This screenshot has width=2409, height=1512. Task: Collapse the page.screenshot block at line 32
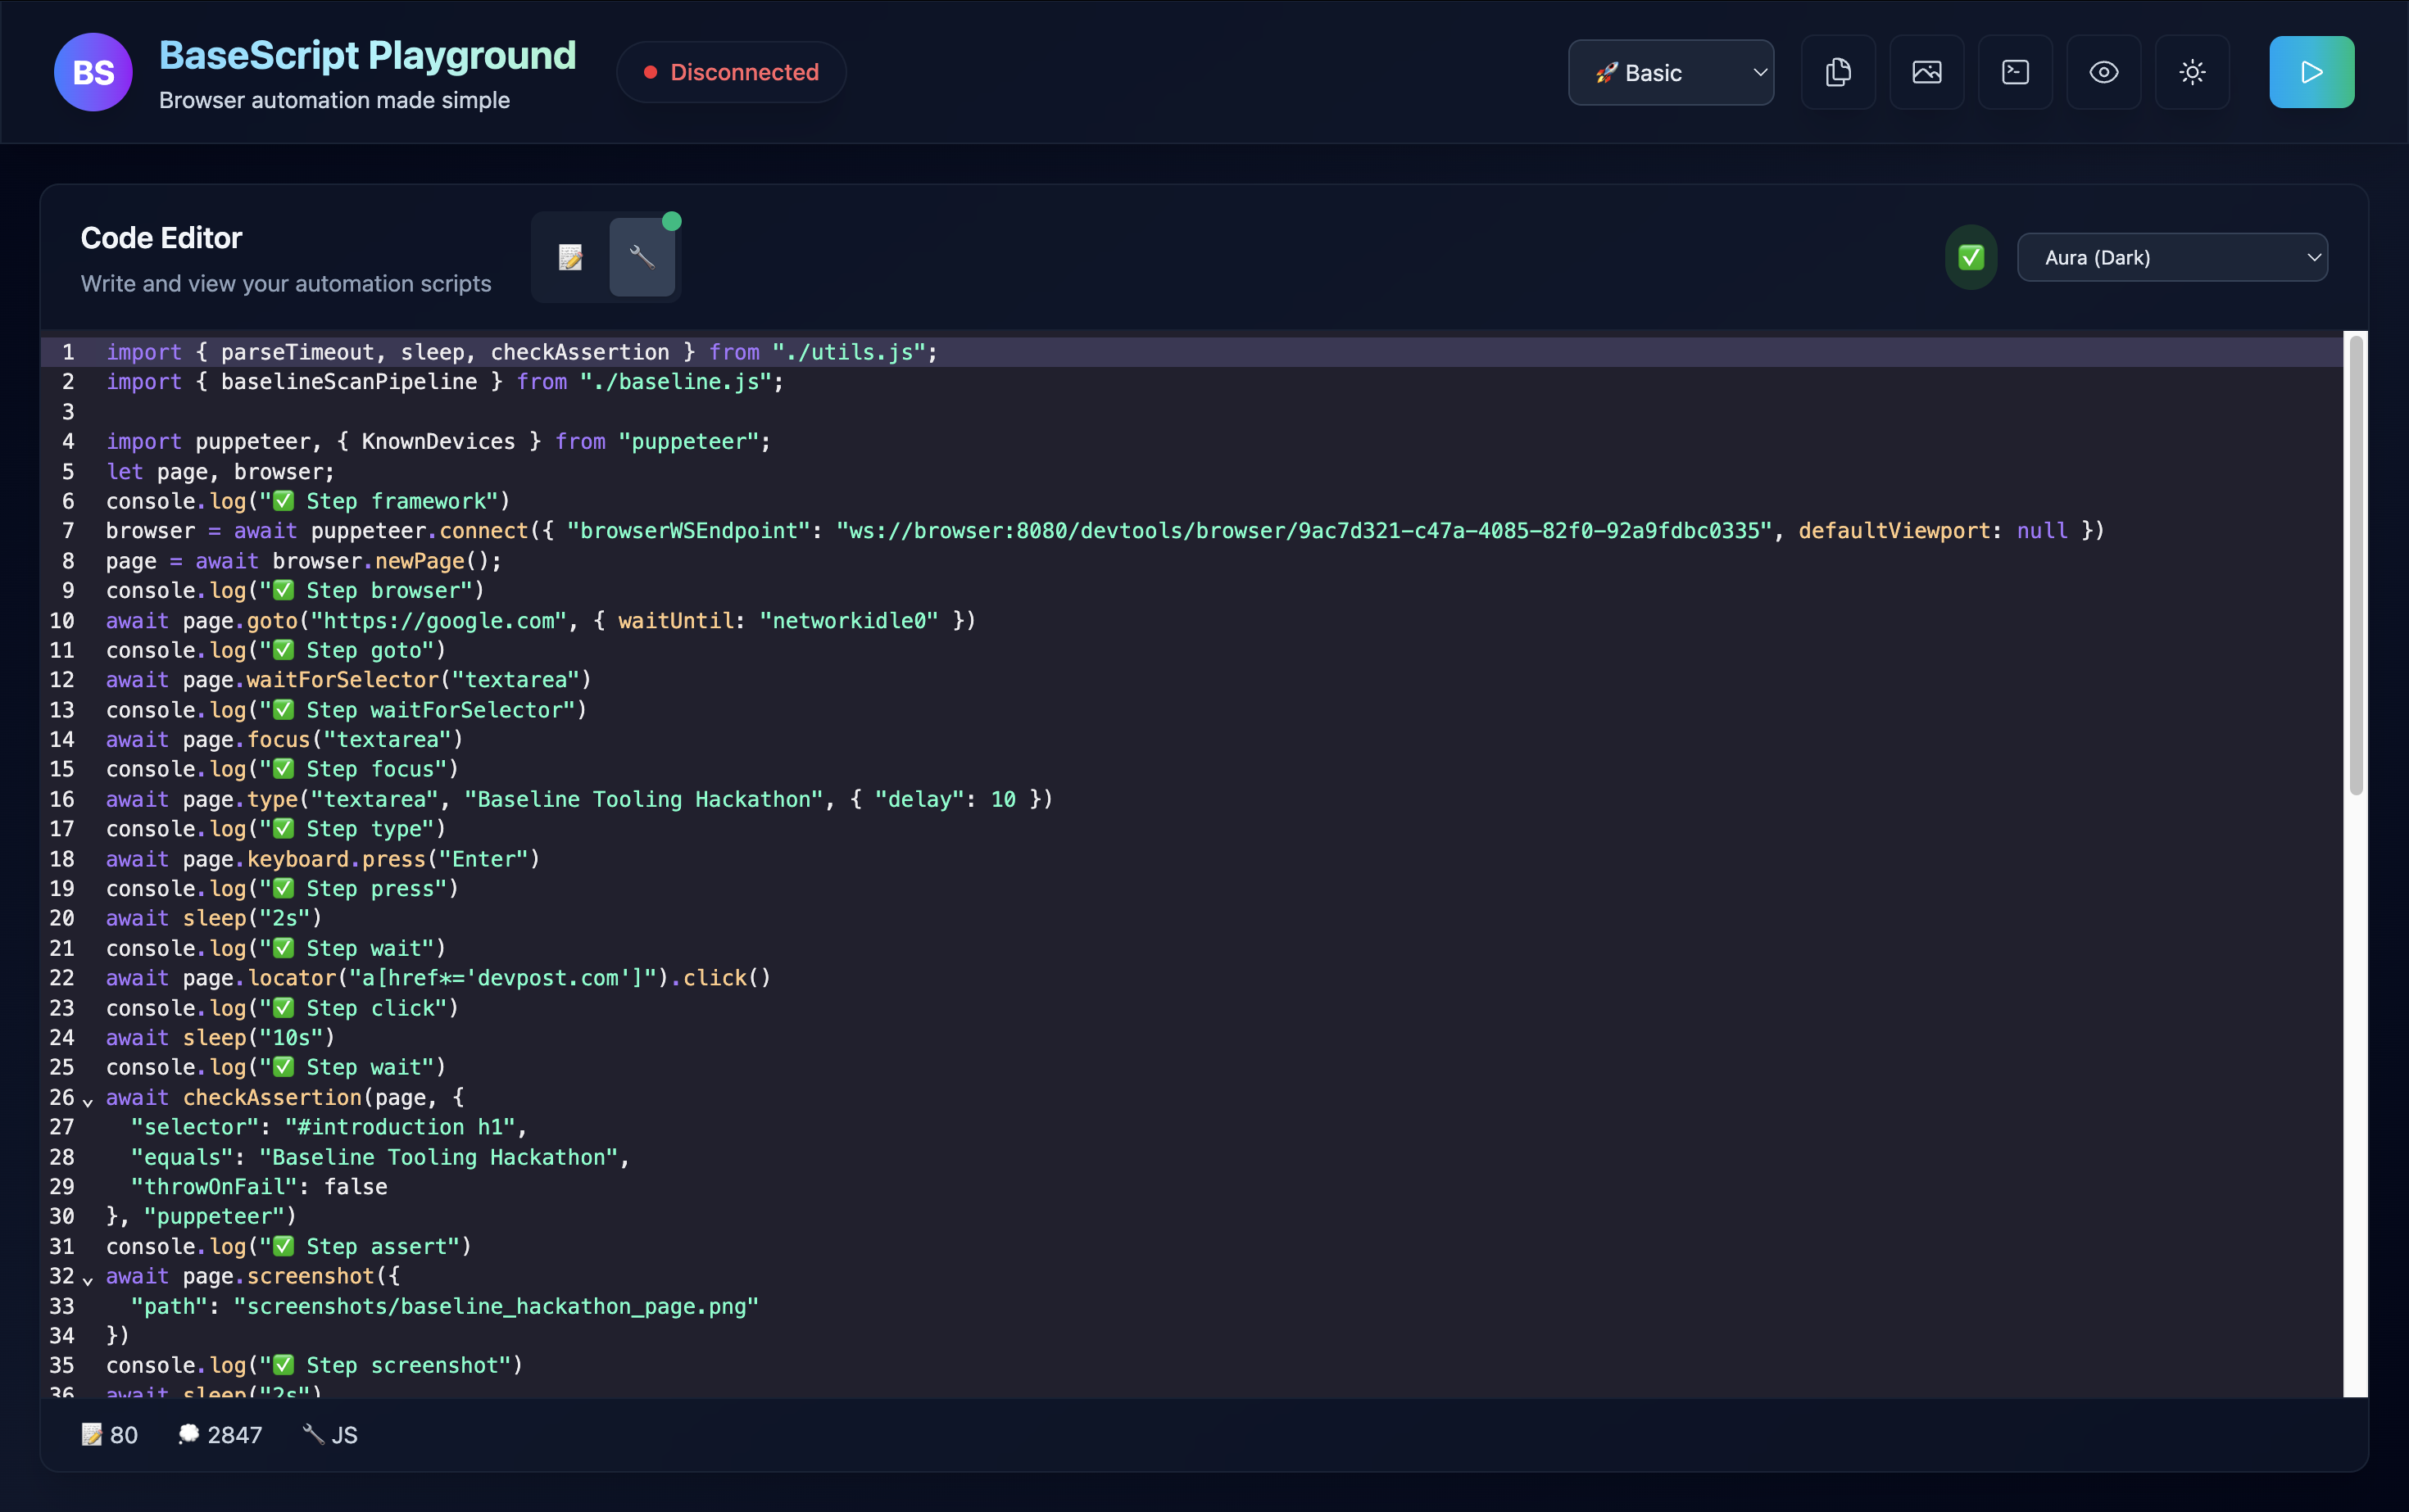88,1280
